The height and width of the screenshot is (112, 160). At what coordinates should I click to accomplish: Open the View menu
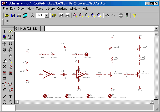click(30, 9)
